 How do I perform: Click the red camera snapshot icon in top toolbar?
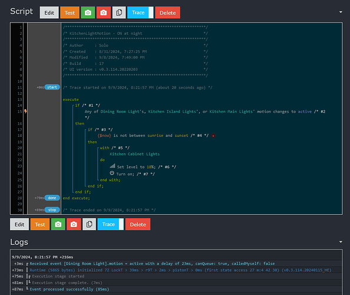click(x=103, y=12)
